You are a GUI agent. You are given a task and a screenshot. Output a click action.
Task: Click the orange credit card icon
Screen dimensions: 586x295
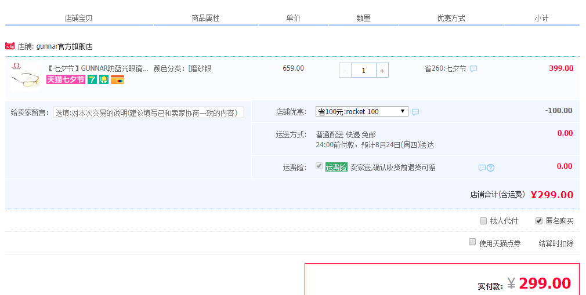point(117,79)
